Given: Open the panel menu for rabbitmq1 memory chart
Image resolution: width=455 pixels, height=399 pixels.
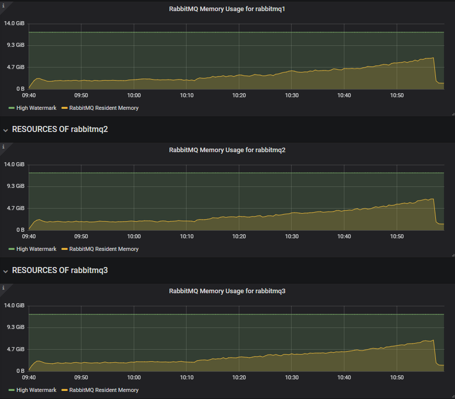Looking at the screenshot, I should [227, 9].
